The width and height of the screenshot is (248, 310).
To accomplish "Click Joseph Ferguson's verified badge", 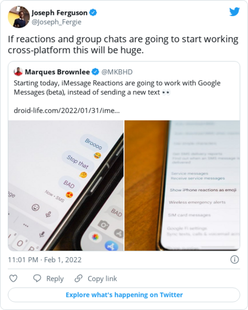I will [x=93, y=13].
